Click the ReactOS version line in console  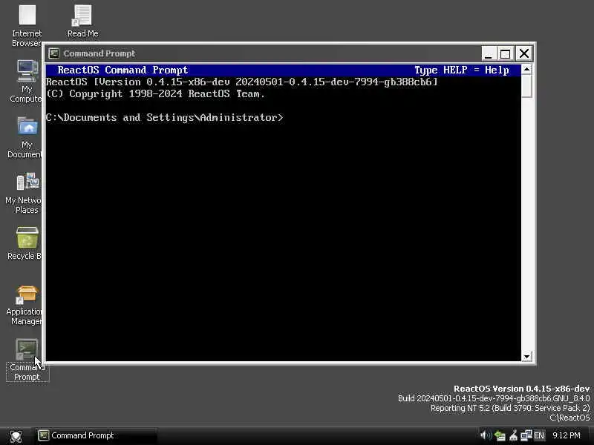tap(242, 82)
